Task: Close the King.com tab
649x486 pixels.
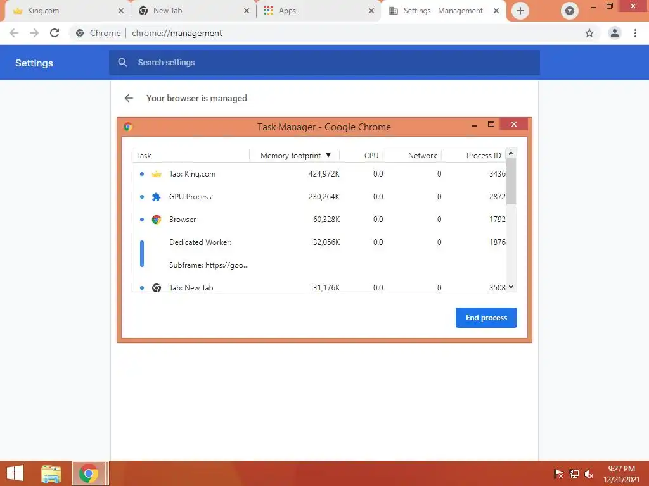Action: pyautogui.click(x=121, y=11)
